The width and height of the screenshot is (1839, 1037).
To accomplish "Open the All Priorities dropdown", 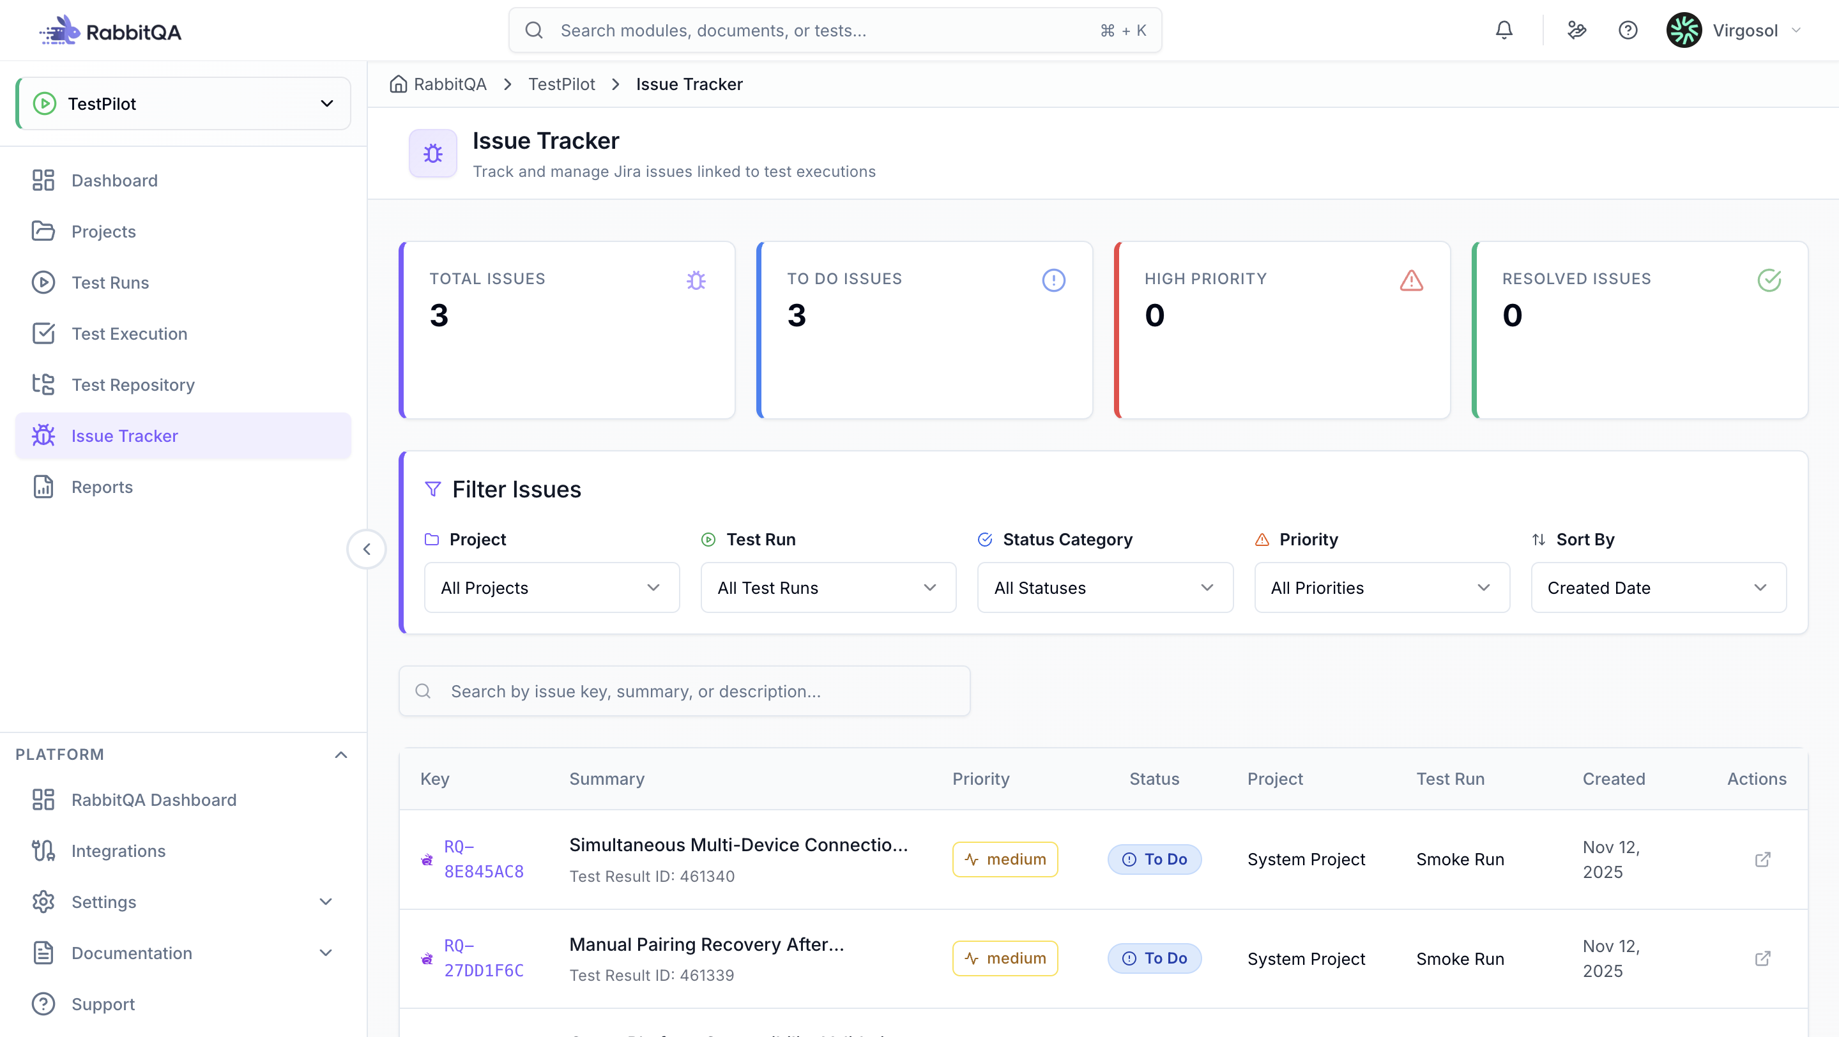I will [x=1382, y=587].
